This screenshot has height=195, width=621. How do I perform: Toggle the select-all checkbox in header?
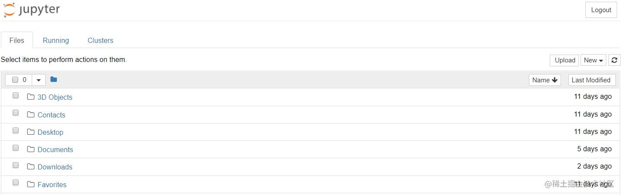[15, 80]
